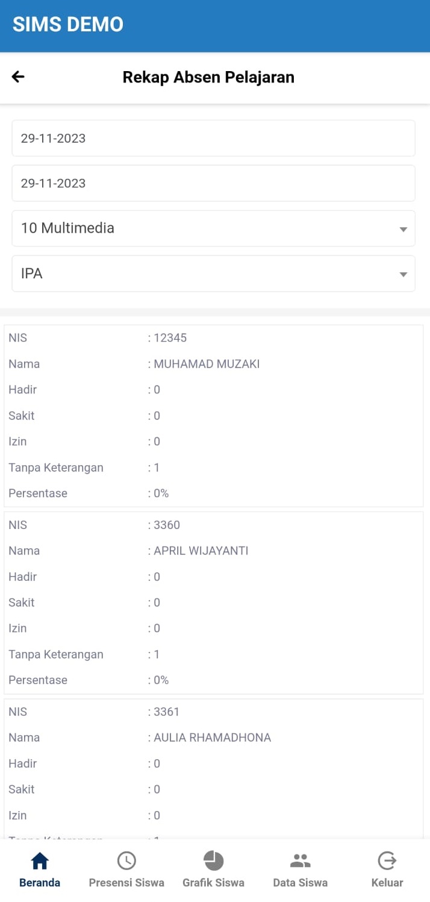The width and height of the screenshot is (430, 902).
Task: Open the IPA subject selector
Action: (x=205, y=274)
